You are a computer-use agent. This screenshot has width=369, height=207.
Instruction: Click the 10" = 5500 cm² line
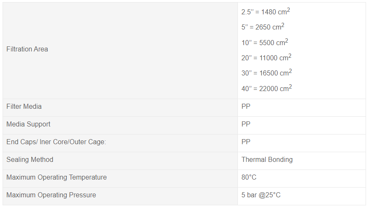click(264, 42)
